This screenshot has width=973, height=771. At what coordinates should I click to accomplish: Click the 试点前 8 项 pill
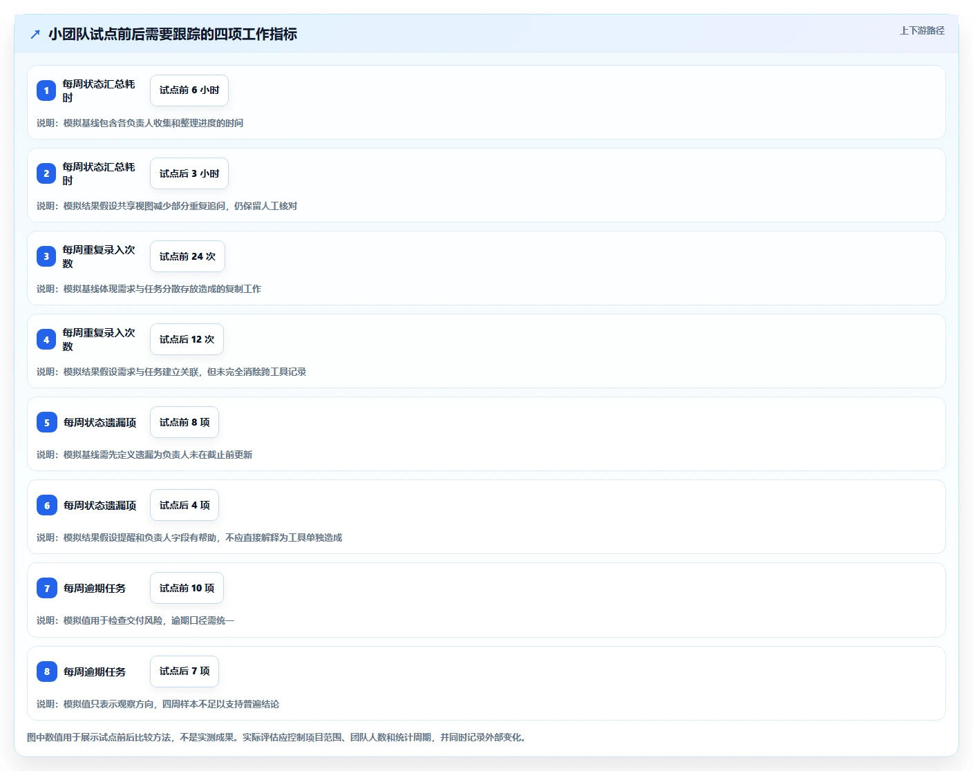(x=185, y=422)
